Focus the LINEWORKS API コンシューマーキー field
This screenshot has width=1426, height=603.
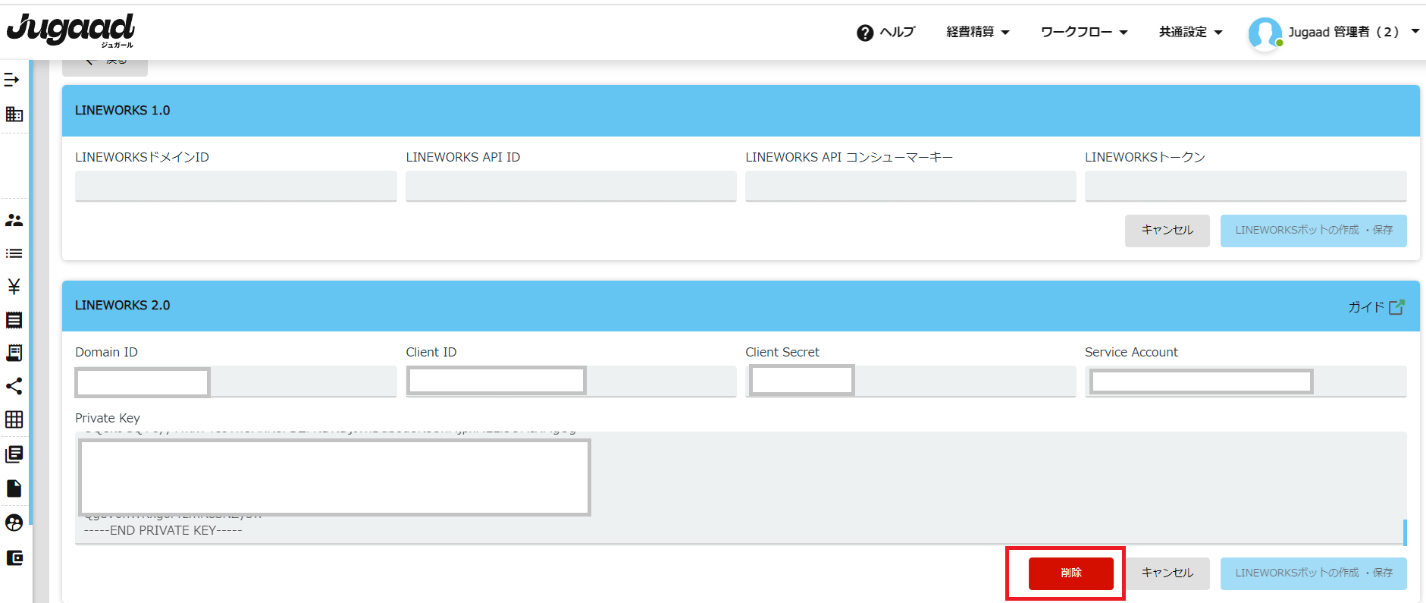pos(910,186)
